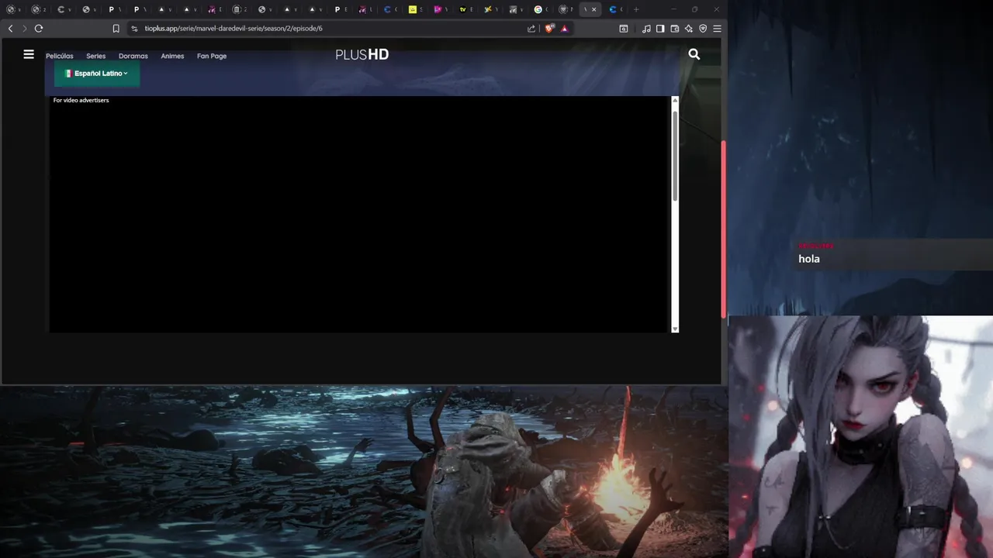
Task: Open a new browser tab
Action: pyautogui.click(x=637, y=9)
